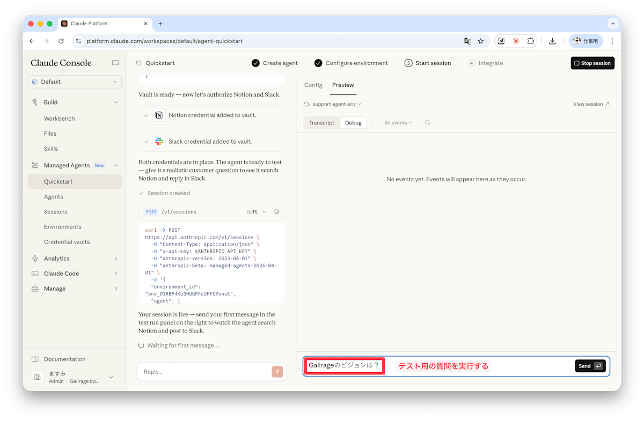Open Credential vaults in sidebar
This screenshot has height=421, width=644.
67,242
